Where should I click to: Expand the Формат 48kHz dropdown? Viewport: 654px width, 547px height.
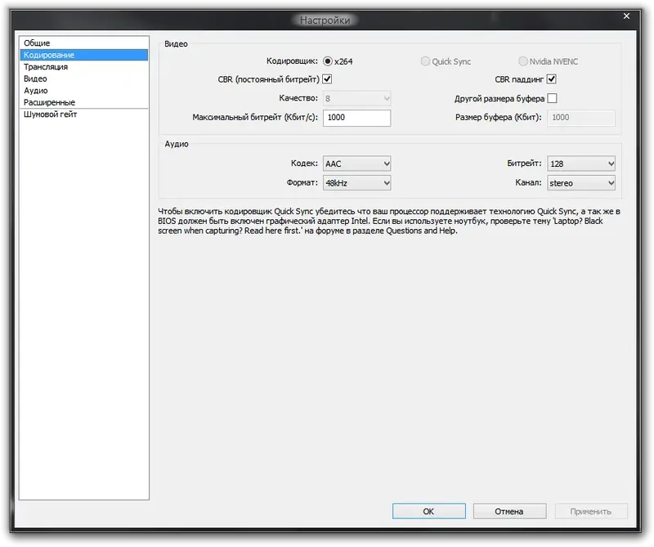click(x=356, y=183)
